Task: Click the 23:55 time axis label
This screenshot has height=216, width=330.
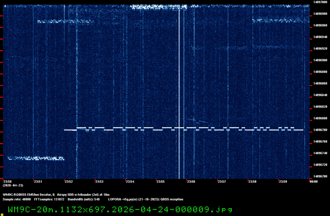Action: pyautogui.click(x=160, y=181)
